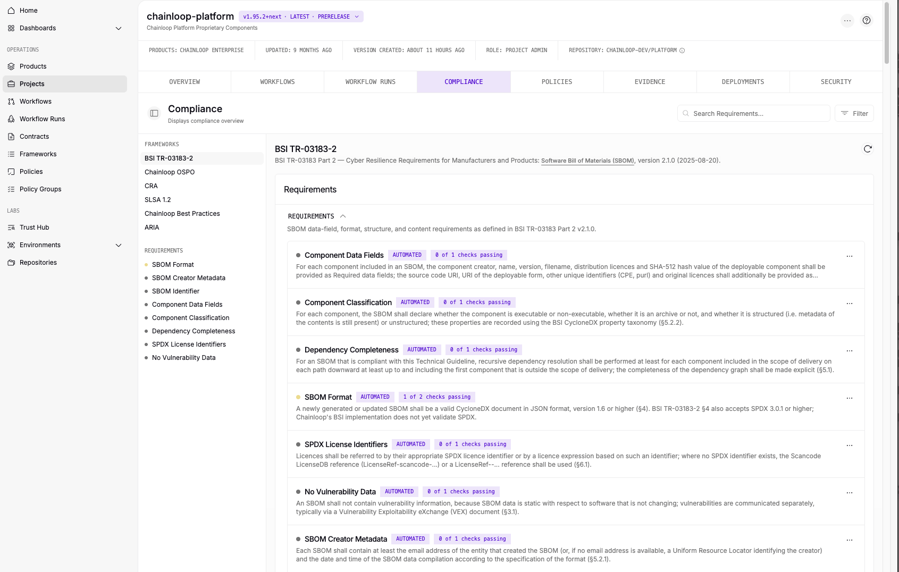Switch to the Workflows tab

278,82
